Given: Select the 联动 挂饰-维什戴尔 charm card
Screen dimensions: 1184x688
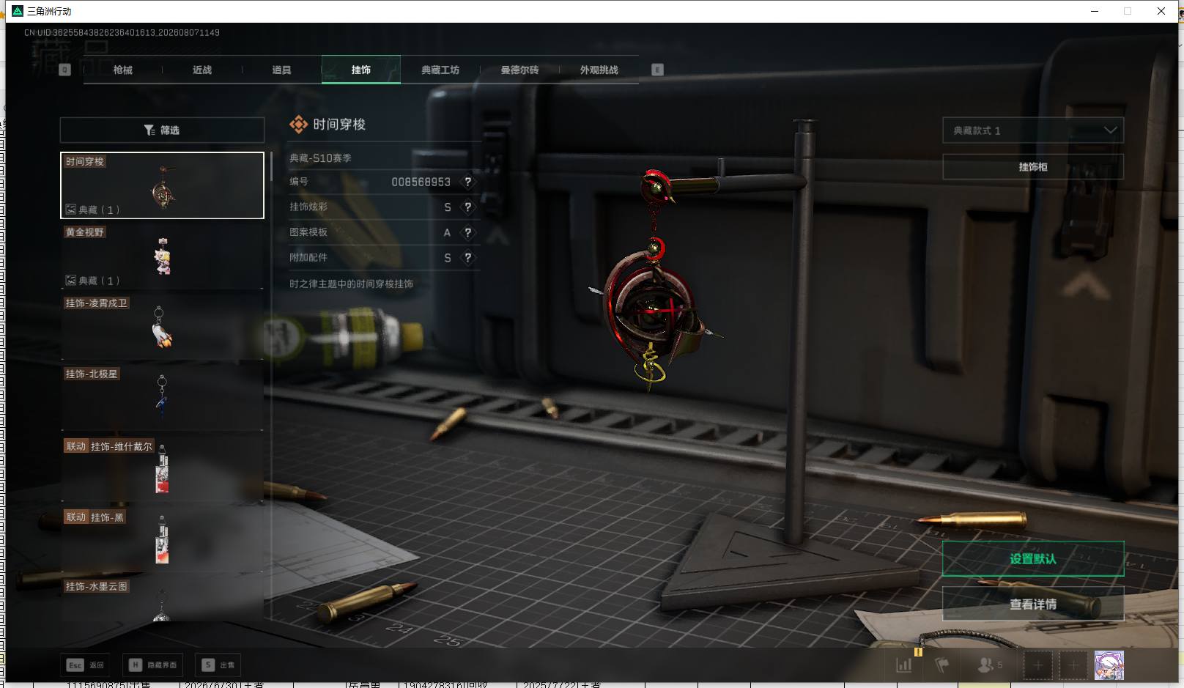Looking at the screenshot, I should (162, 469).
